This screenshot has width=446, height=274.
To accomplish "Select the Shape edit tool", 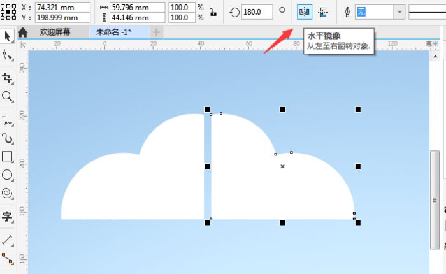I will tap(7, 56).
